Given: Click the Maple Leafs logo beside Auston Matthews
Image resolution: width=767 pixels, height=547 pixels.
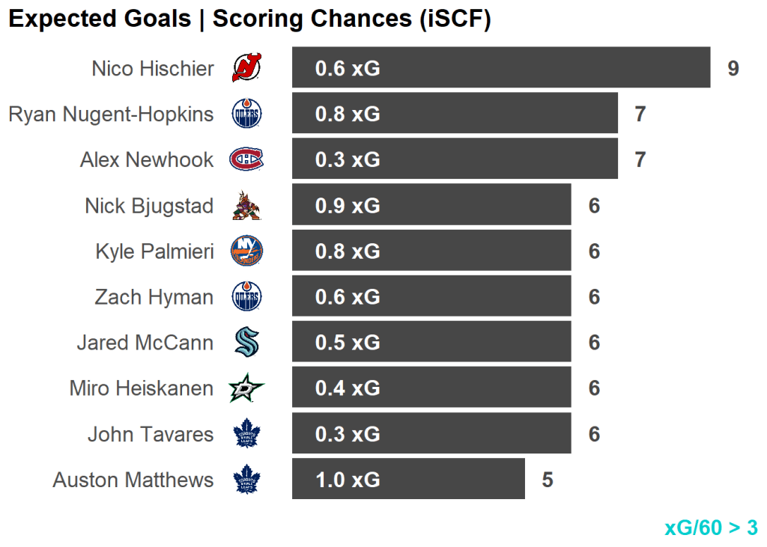Looking at the screenshot, I should click(x=246, y=480).
